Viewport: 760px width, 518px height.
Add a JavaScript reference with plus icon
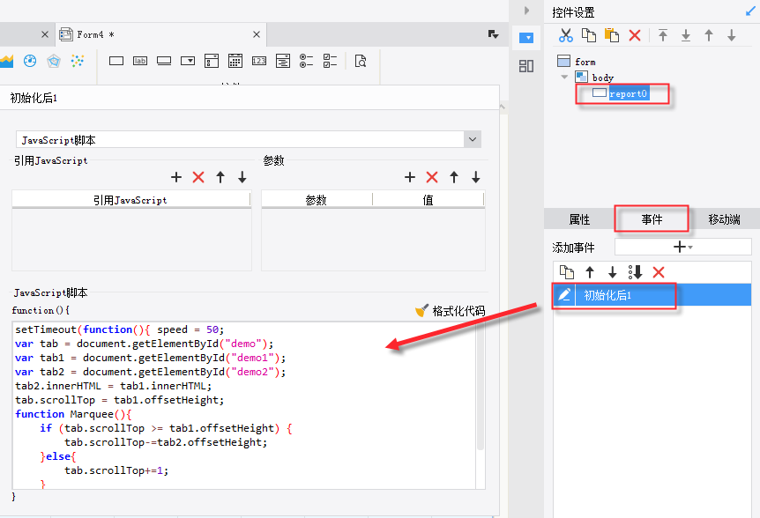point(176,177)
